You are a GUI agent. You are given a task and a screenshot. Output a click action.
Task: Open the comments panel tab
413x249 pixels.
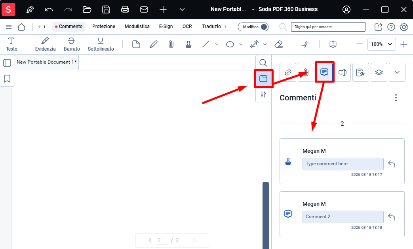pyautogui.click(x=324, y=72)
